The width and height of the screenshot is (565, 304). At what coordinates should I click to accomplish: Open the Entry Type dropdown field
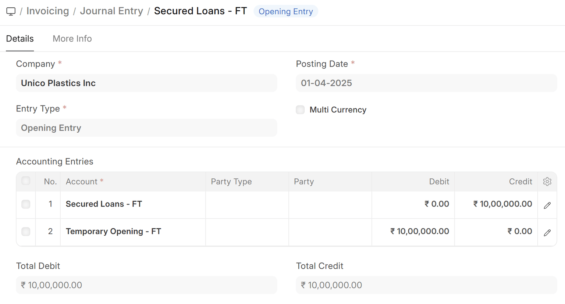pyautogui.click(x=146, y=128)
